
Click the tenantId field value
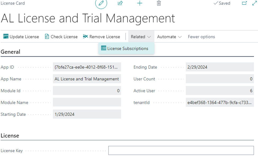coord(220,102)
